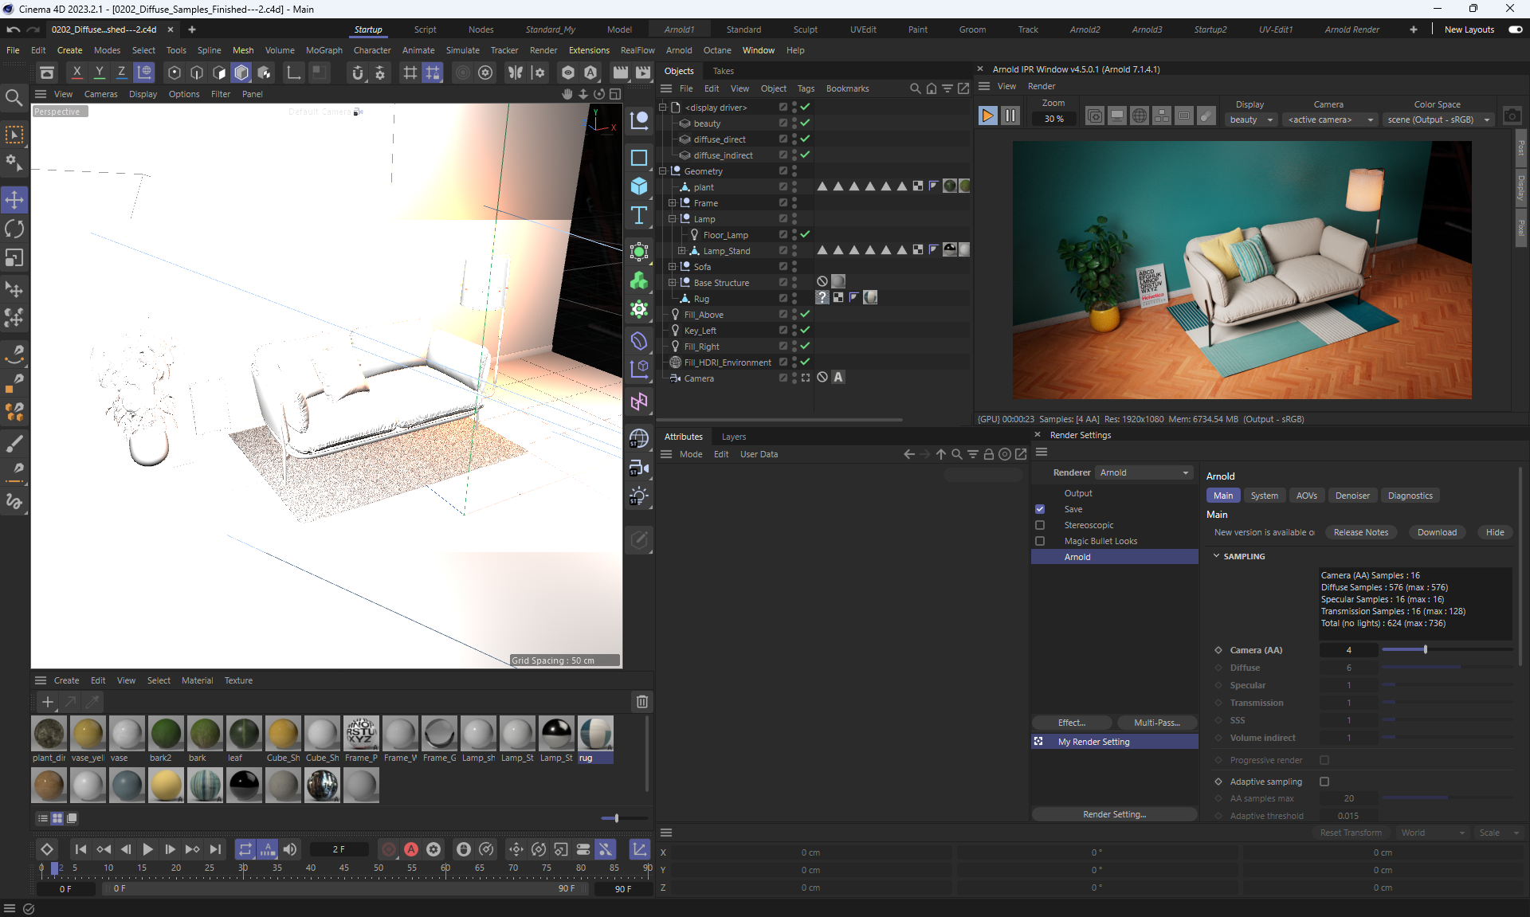Screen dimensions: 1530x917
Task: Enable Adaptive sampling checkbox
Action: (x=1324, y=782)
